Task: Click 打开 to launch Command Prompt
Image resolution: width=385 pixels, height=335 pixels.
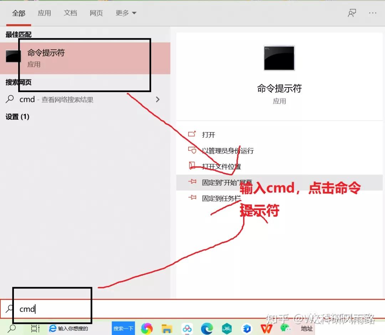Action: pyautogui.click(x=208, y=135)
